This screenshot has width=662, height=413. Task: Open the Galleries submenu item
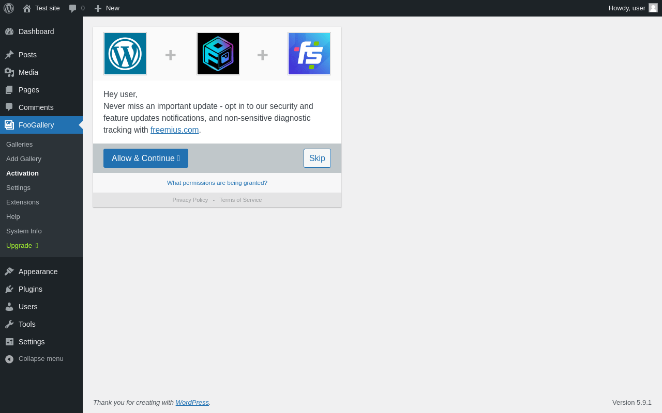pyautogui.click(x=41, y=144)
